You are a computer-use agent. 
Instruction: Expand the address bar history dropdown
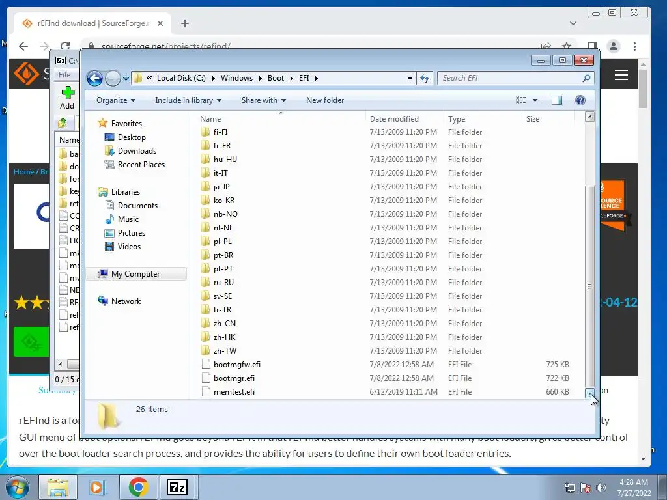[x=410, y=78]
